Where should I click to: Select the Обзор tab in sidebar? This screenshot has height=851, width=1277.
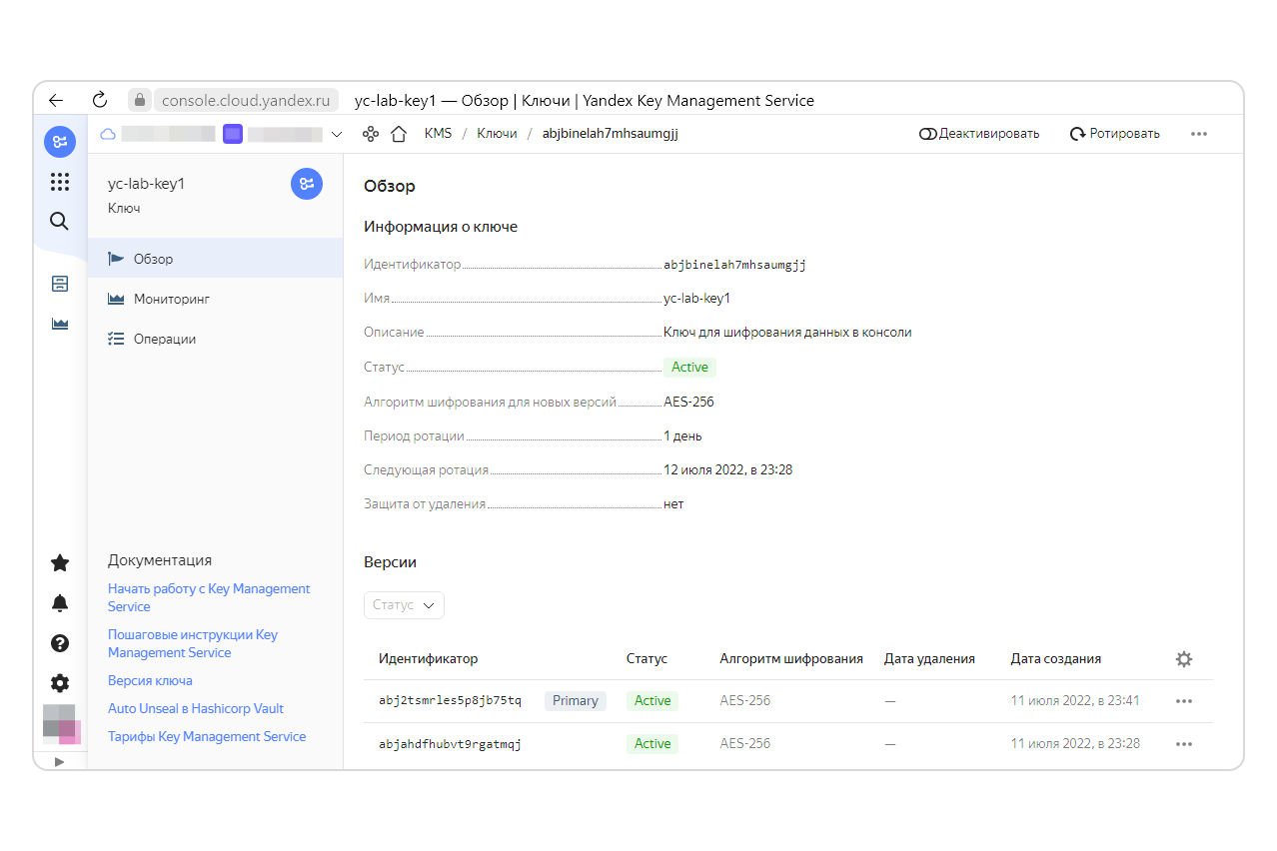(x=216, y=259)
